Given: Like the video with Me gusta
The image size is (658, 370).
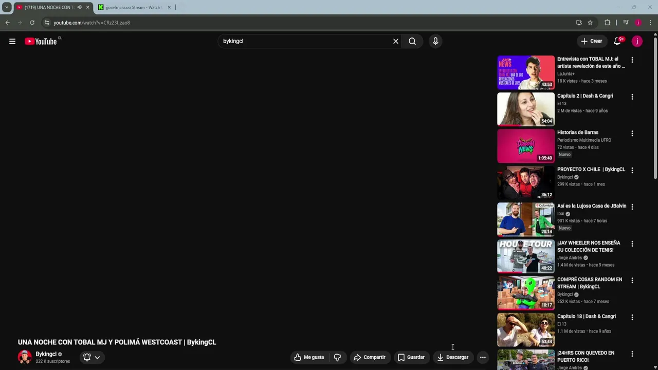Looking at the screenshot, I should (x=309, y=357).
